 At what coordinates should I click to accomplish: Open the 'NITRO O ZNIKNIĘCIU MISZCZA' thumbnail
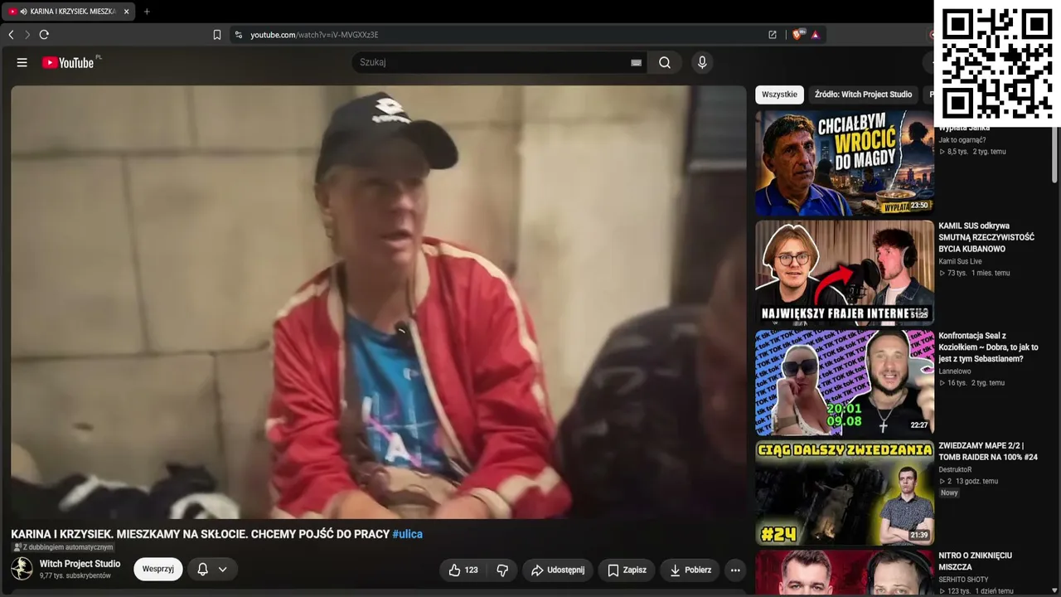[x=845, y=572]
